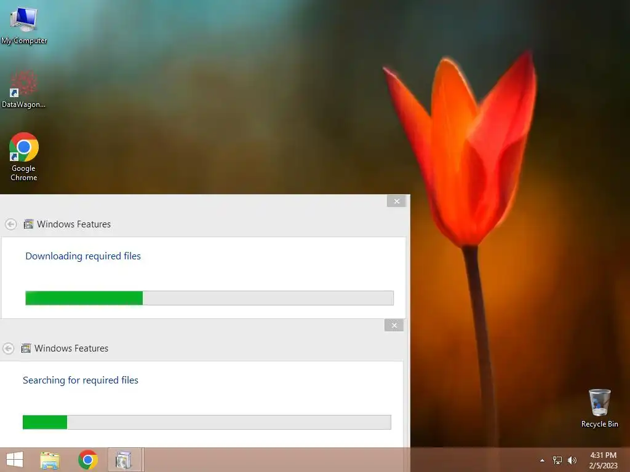The width and height of the screenshot is (630, 472).
Task: Open the Recycle Bin
Action: [599, 408]
